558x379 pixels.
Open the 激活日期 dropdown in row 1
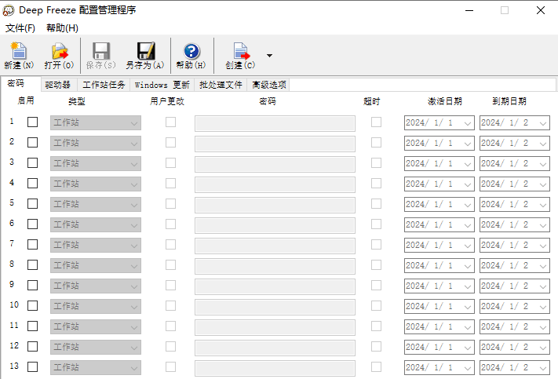pos(468,123)
